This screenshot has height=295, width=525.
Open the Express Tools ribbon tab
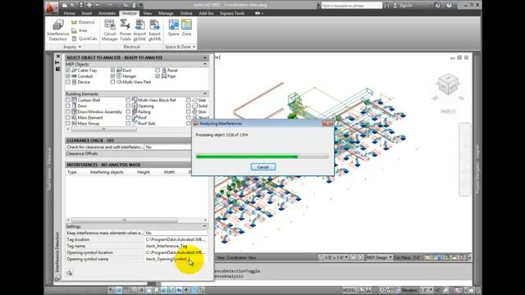pyautogui.click(x=232, y=13)
